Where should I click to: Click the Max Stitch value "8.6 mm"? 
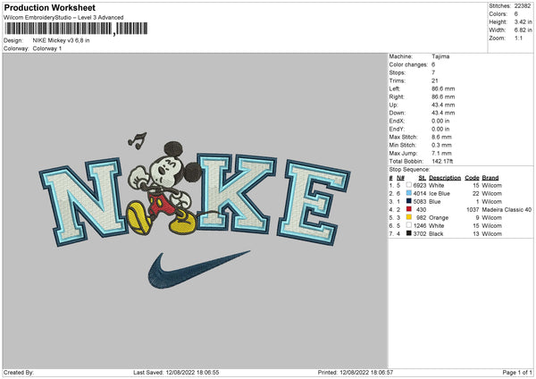[441, 137]
